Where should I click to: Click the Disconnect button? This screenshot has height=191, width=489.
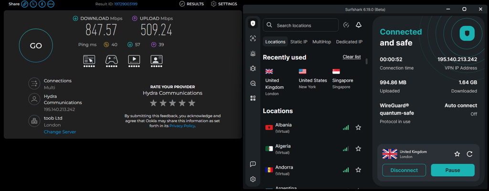[404, 170]
